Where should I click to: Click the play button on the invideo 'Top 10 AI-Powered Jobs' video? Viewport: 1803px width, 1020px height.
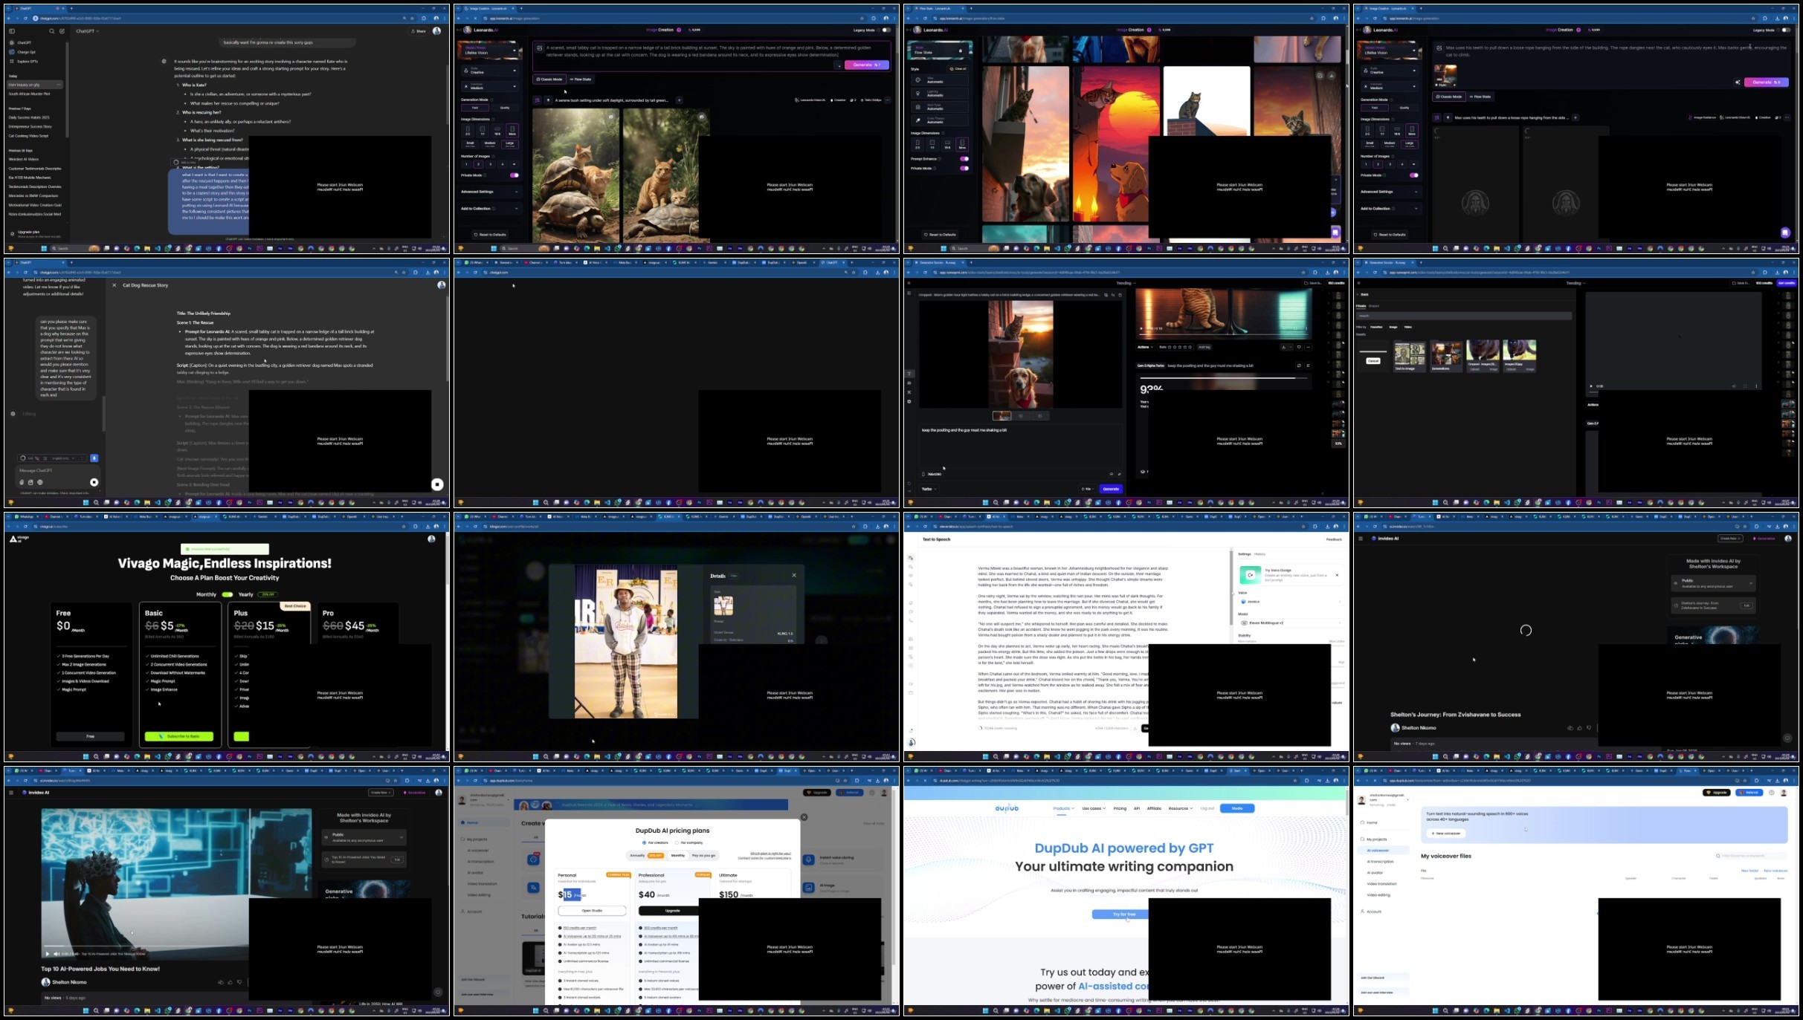click(x=48, y=954)
